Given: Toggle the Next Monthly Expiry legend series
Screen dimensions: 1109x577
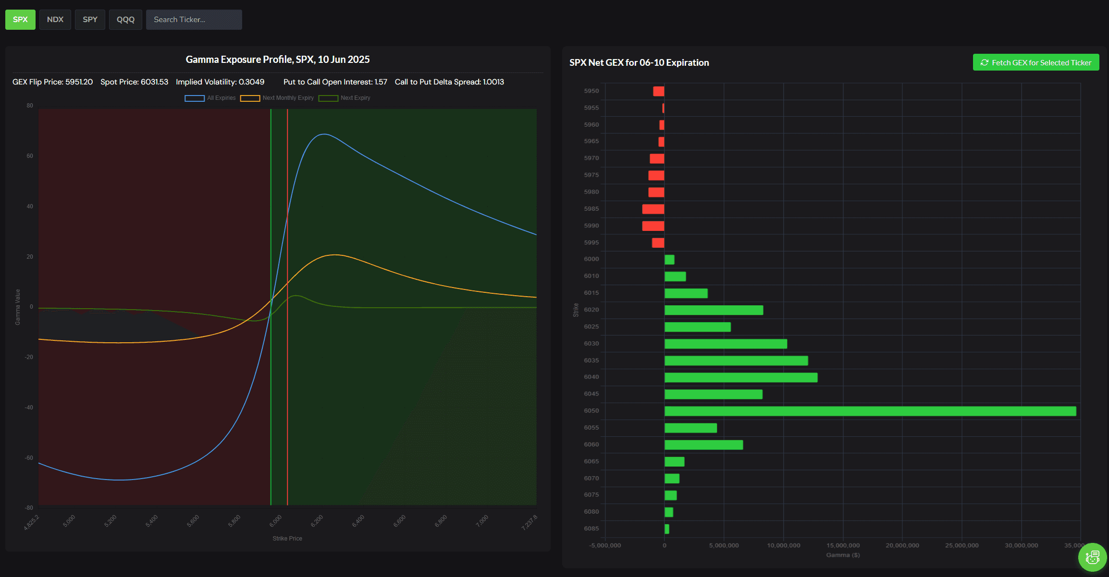Looking at the screenshot, I should click(x=277, y=98).
